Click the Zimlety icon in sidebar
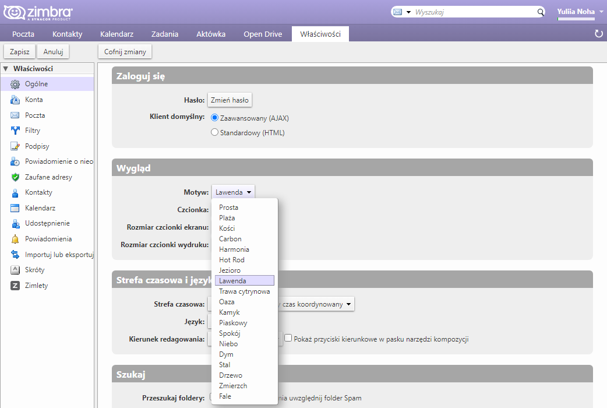This screenshot has width=607, height=408. pyautogui.click(x=15, y=286)
